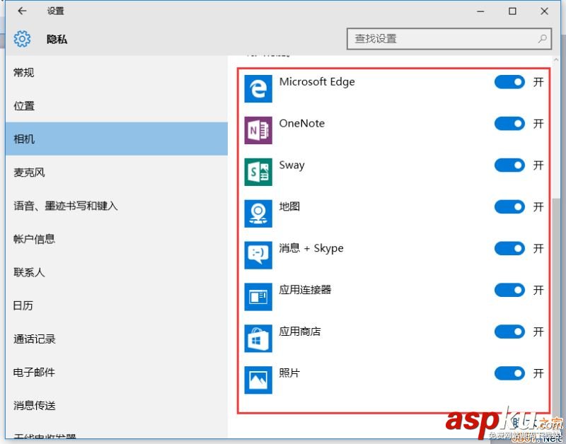
Task: Toggle the OneNote camera switch
Action: (x=509, y=124)
